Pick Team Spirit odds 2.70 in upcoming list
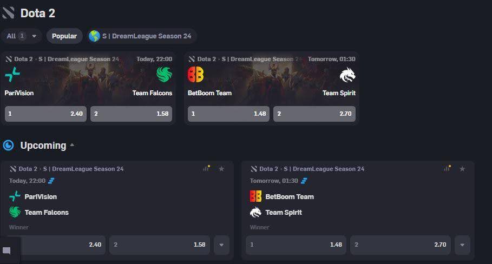Viewport: 492px width, 264px height. coord(401,245)
